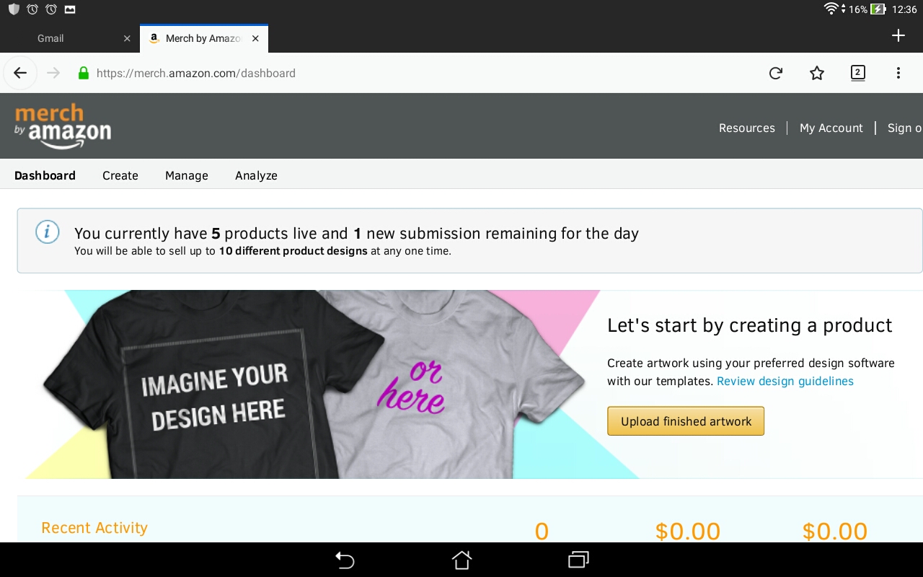Image resolution: width=923 pixels, height=577 pixels.
Task: Bookmark page with the star icon
Action: (x=817, y=73)
